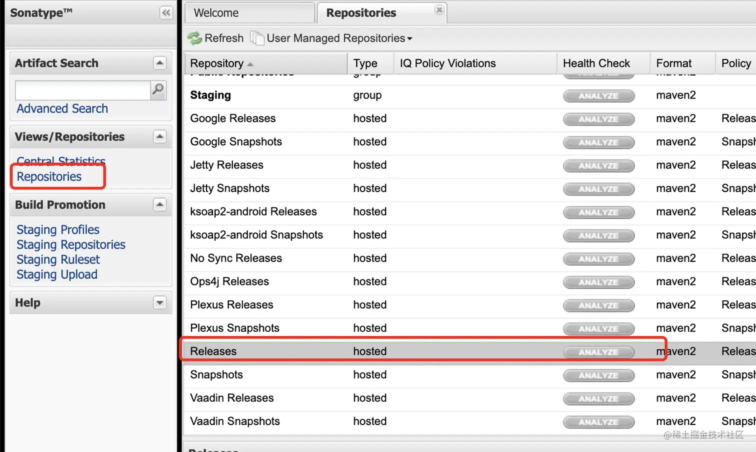Image resolution: width=756 pixels, height=452 pixels.
Task: Sort by the Type column header
Action: tap(370, 63)
